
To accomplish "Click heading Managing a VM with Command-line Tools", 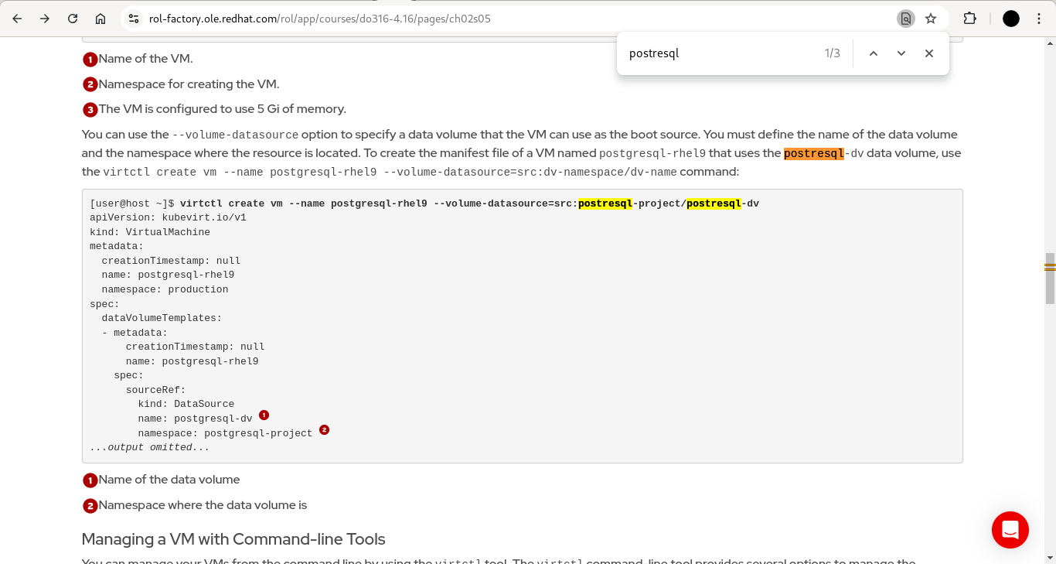I will pos(233,539).
